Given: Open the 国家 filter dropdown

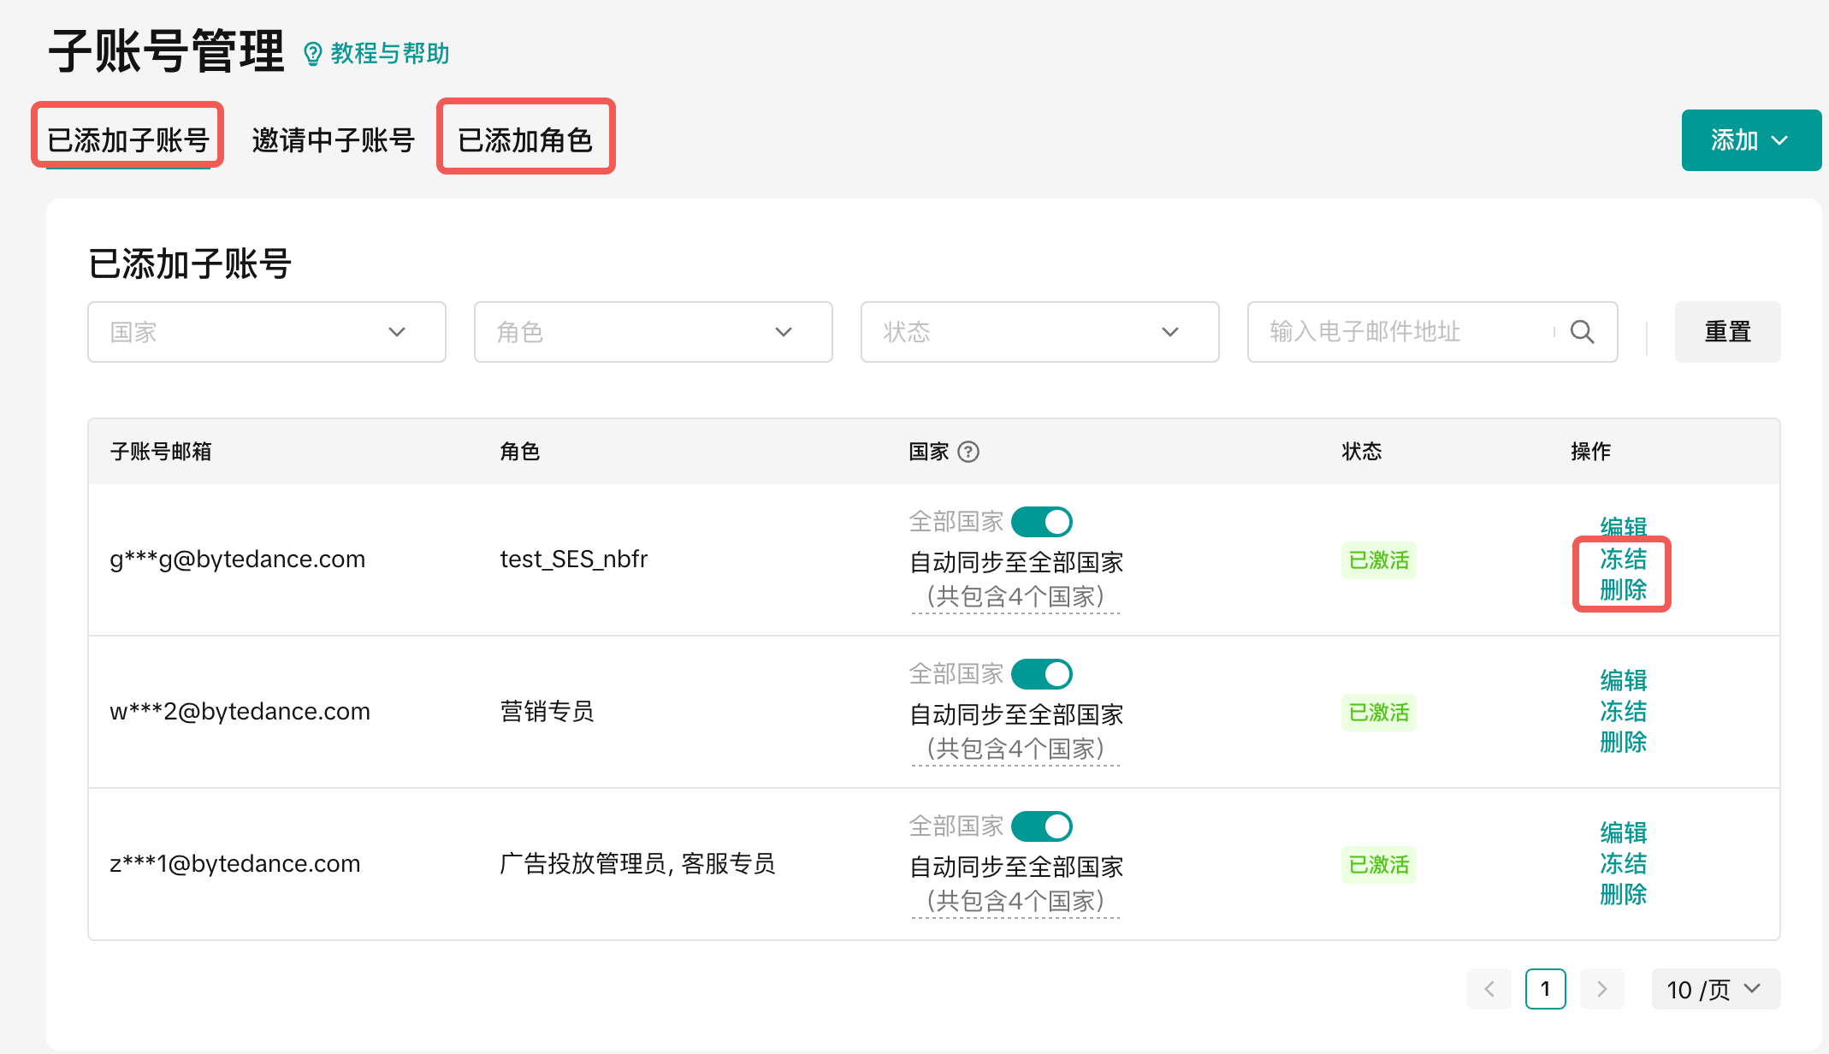Looking at the screenshot, I should pos(266,332).
